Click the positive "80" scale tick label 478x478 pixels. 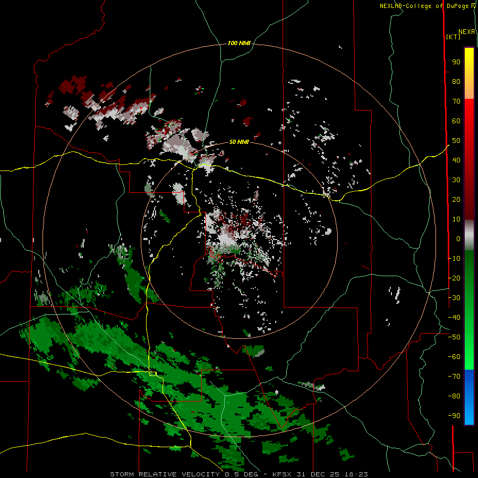(x=456, y=82)
